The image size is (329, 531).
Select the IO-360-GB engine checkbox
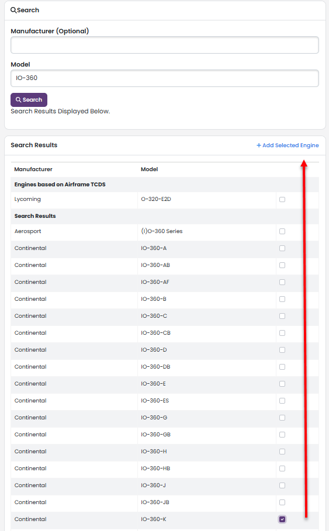[282, 435]
